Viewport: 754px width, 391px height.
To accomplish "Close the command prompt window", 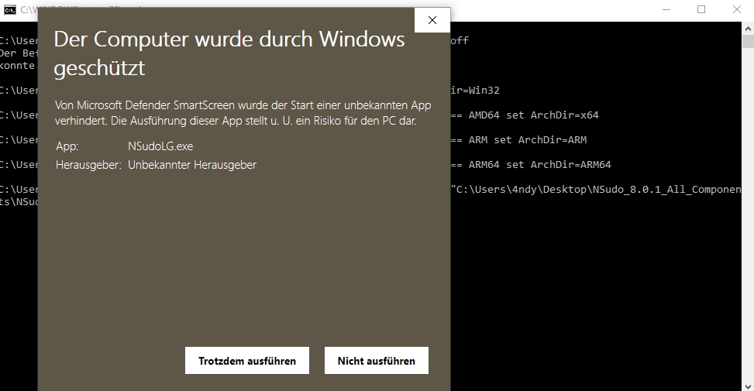I will click(x=737, y=9).
